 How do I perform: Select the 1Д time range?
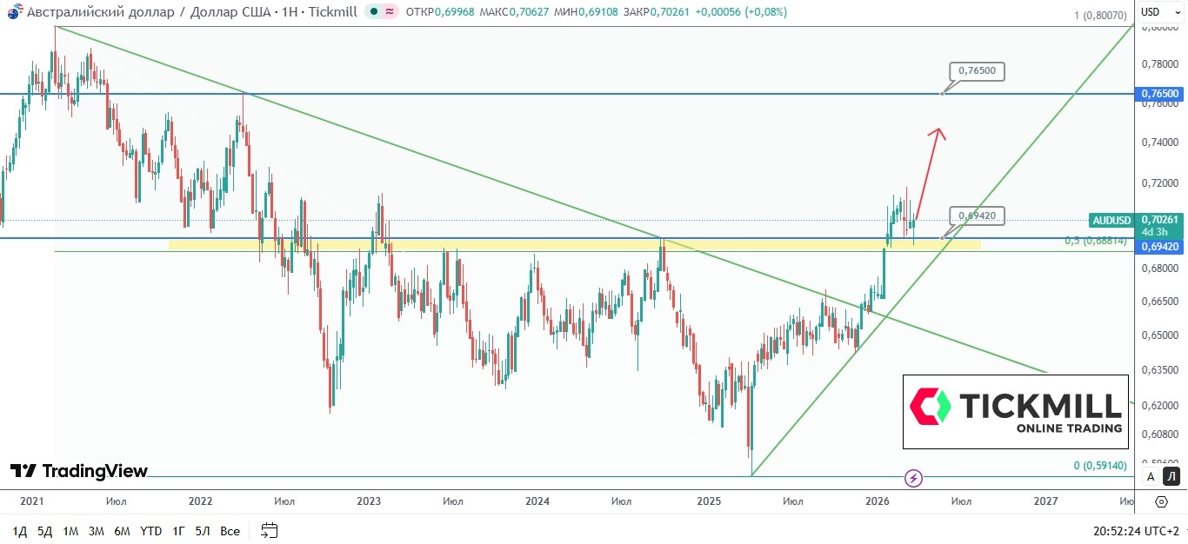(x=20, y=530)
